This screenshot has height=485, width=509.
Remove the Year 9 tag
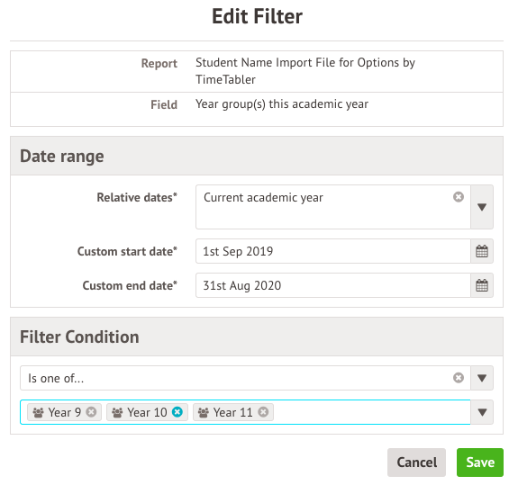pos(91,412)
